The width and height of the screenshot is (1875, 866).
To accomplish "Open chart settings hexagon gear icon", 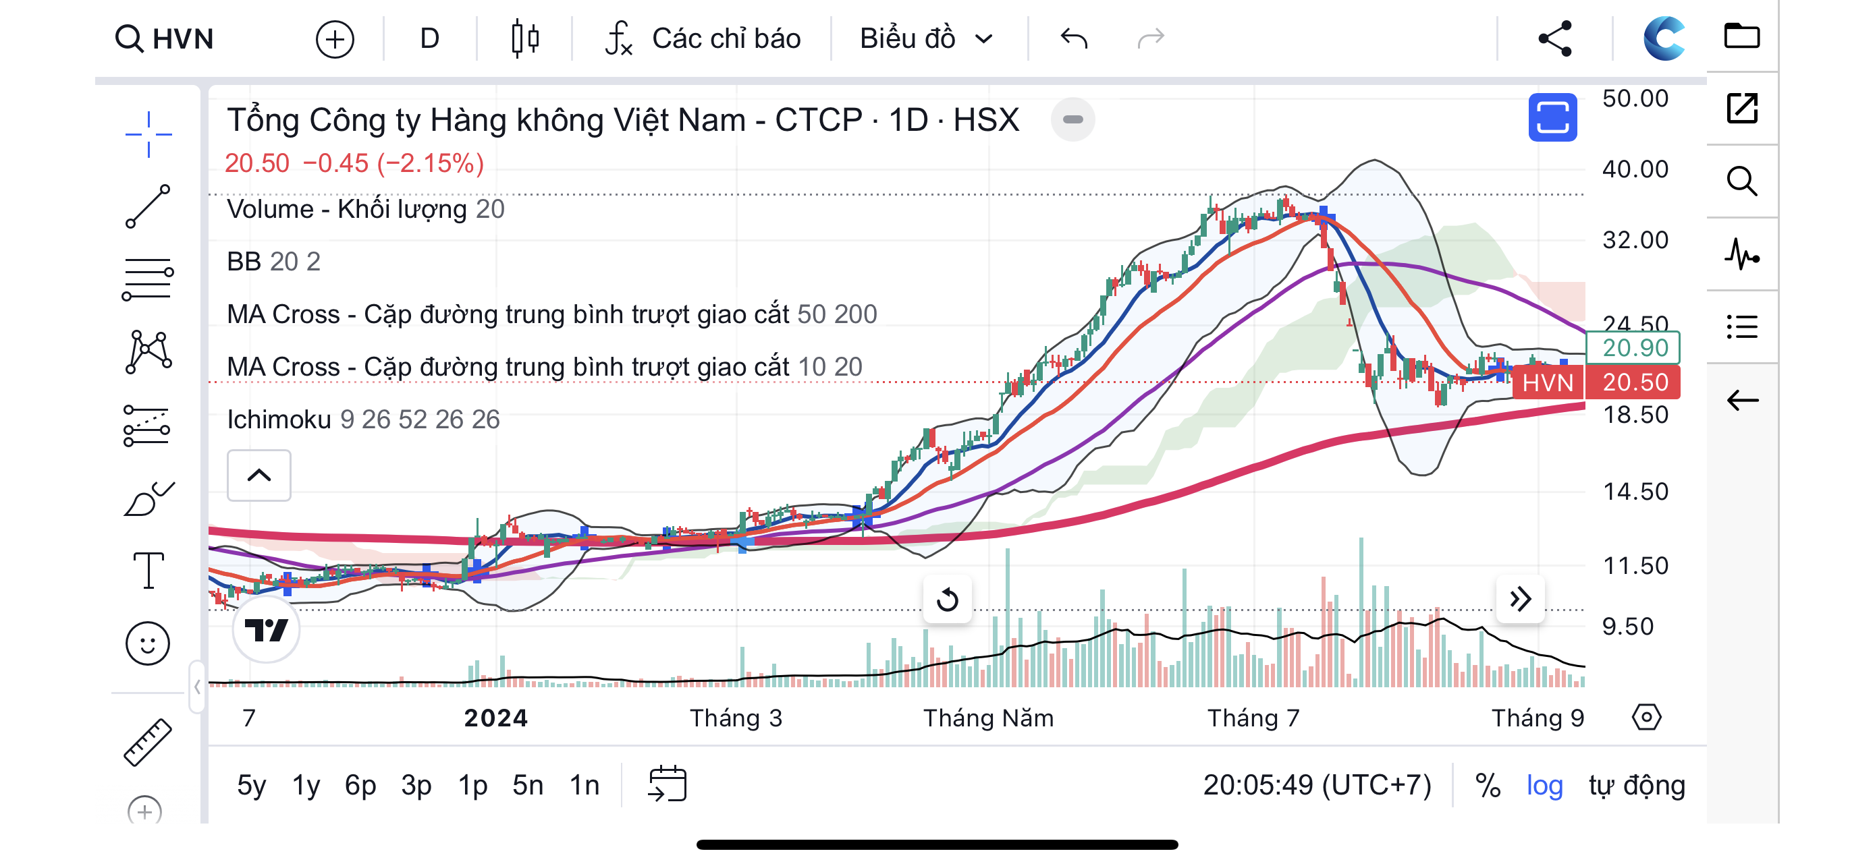I will (1646, 717).
